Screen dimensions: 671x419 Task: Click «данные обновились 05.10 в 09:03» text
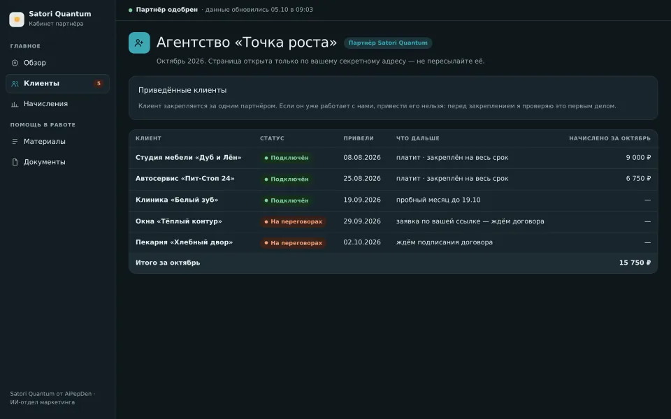tap(259, 9)
